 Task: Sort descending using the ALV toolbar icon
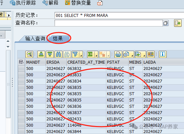(x=50, y=54)
